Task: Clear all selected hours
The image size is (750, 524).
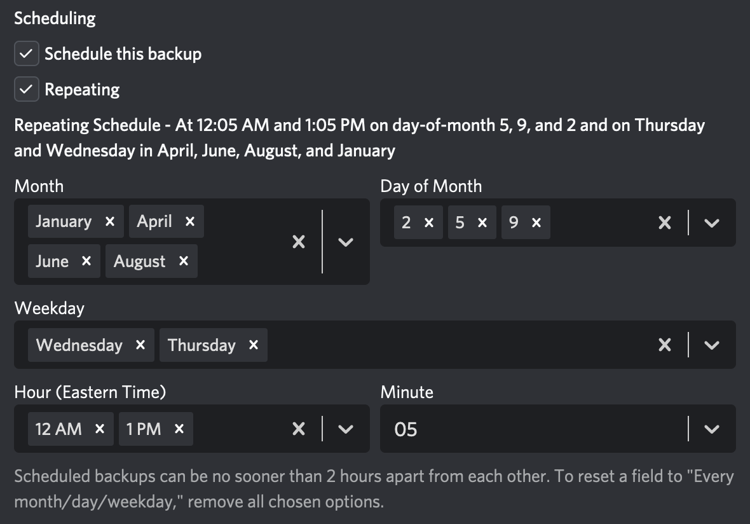Action: point(299,429)
